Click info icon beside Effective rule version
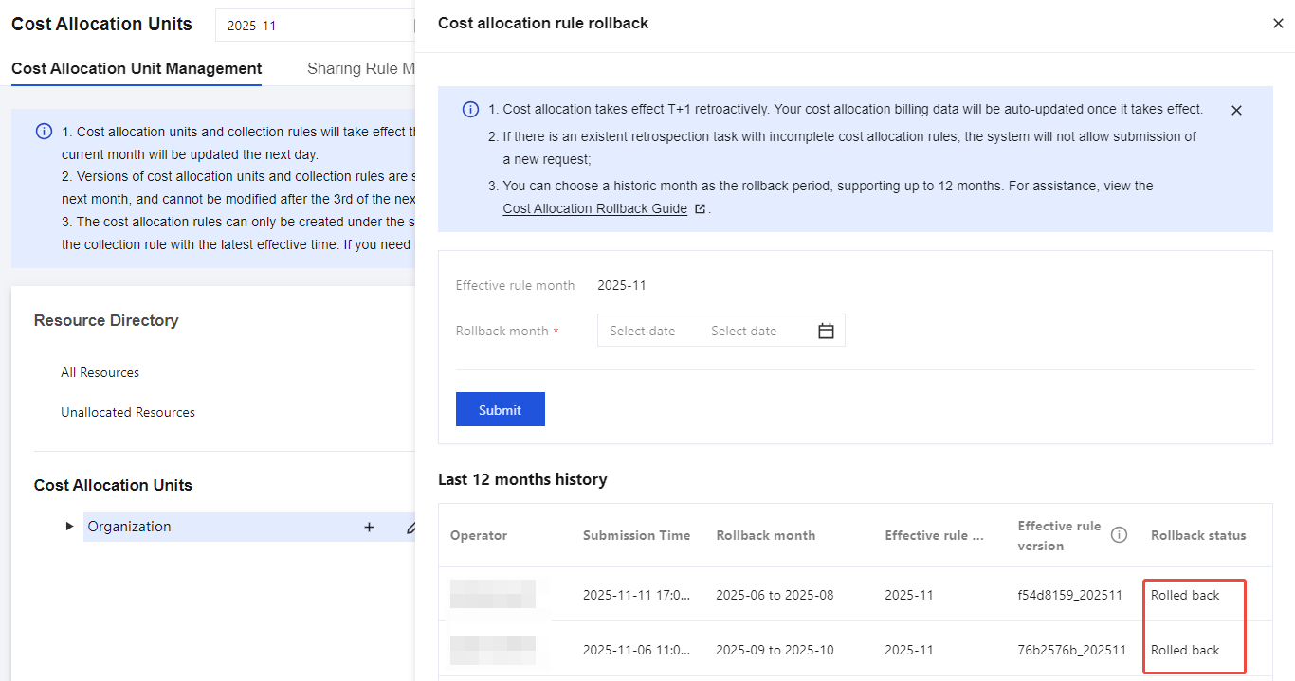This screenshot has height=681, width=1295. 1119,535
